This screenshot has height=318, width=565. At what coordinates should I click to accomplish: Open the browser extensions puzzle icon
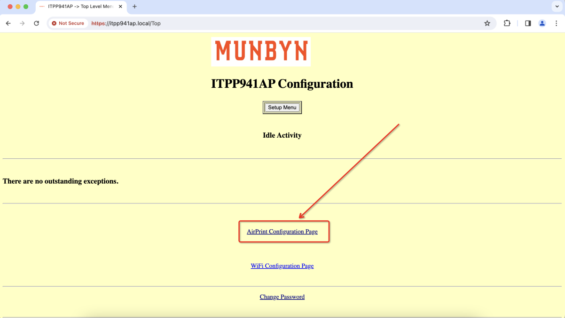click(507, 23)
